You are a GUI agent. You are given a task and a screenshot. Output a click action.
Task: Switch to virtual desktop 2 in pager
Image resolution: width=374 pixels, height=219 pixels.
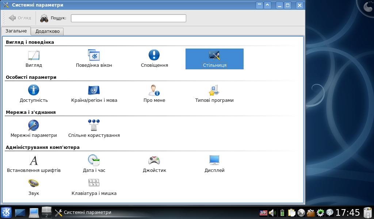click(46, 215)
